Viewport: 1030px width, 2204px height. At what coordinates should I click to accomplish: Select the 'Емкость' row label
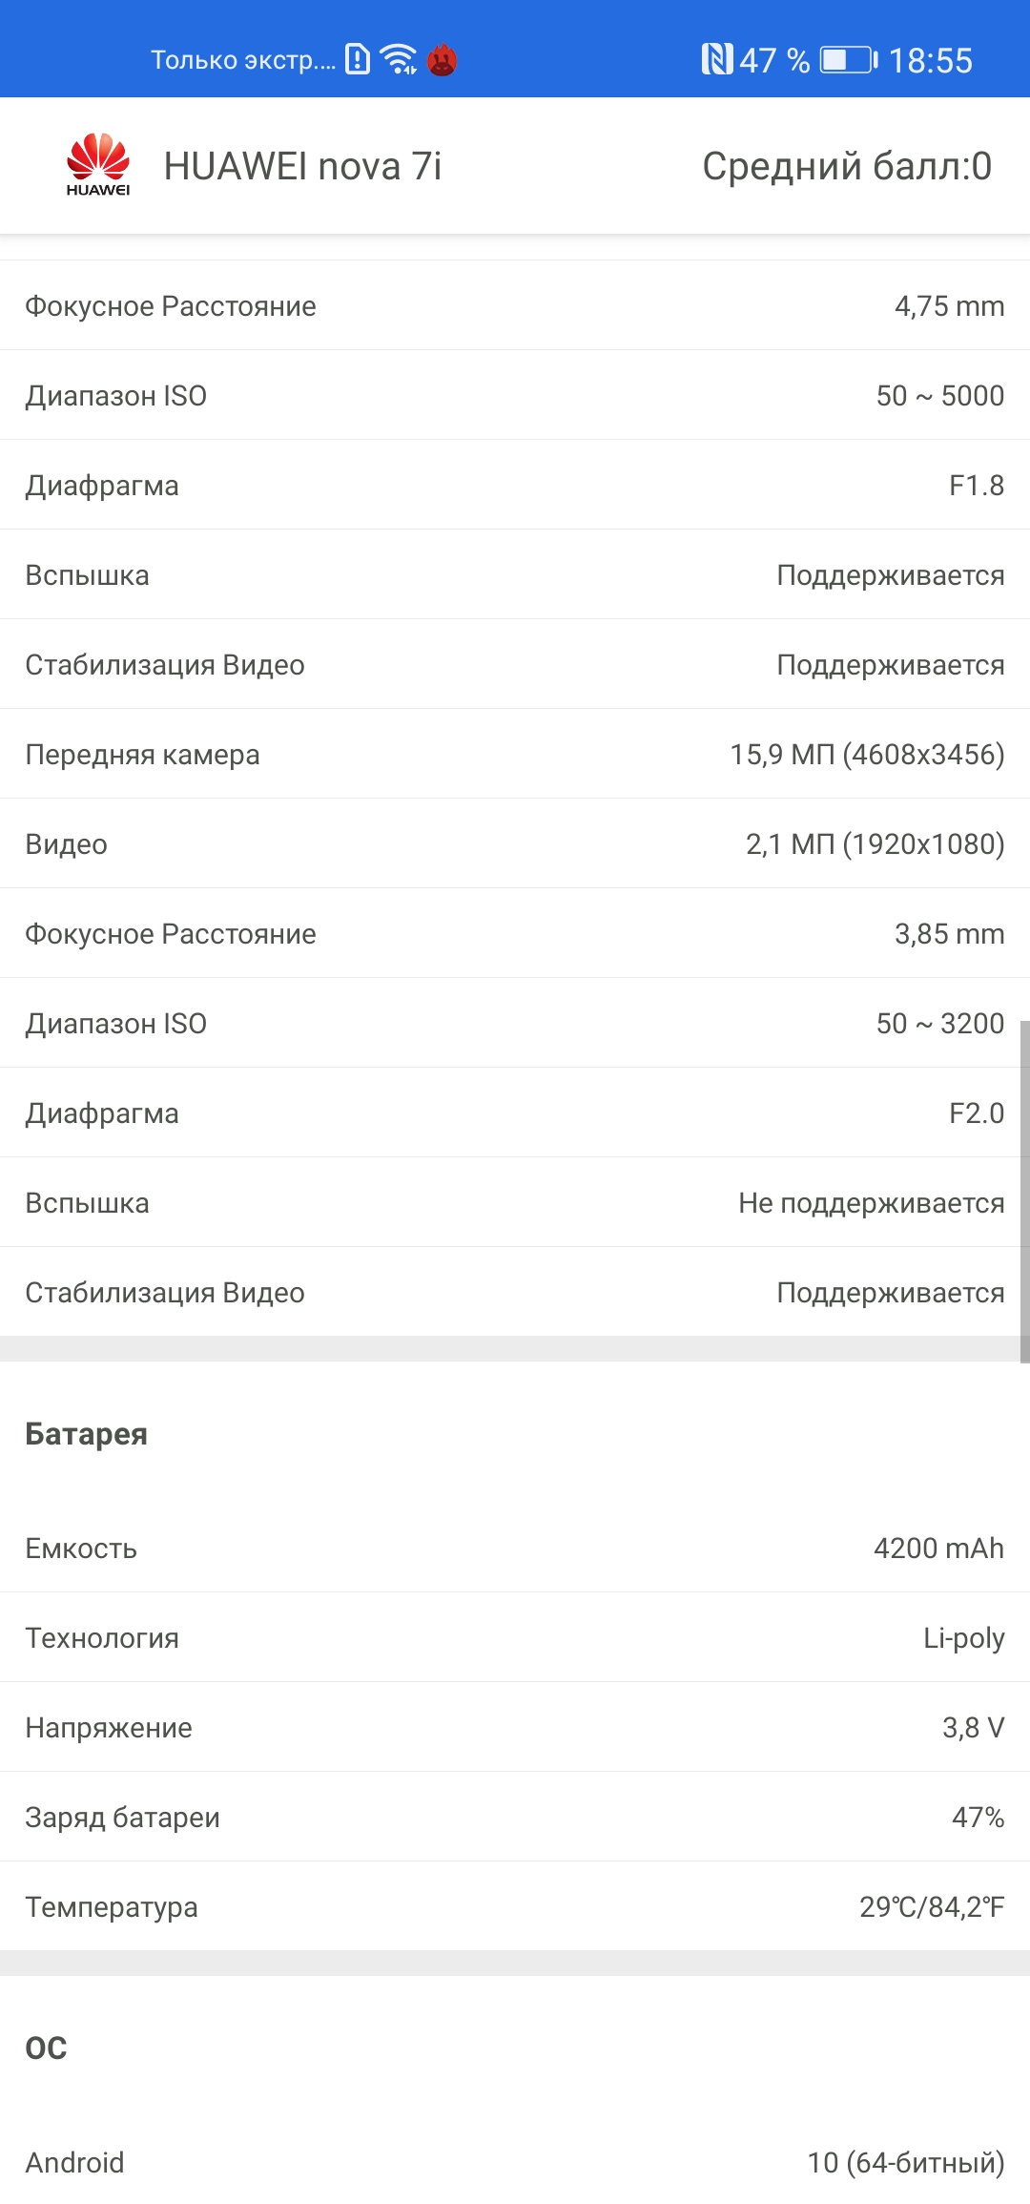(81, 1549)
